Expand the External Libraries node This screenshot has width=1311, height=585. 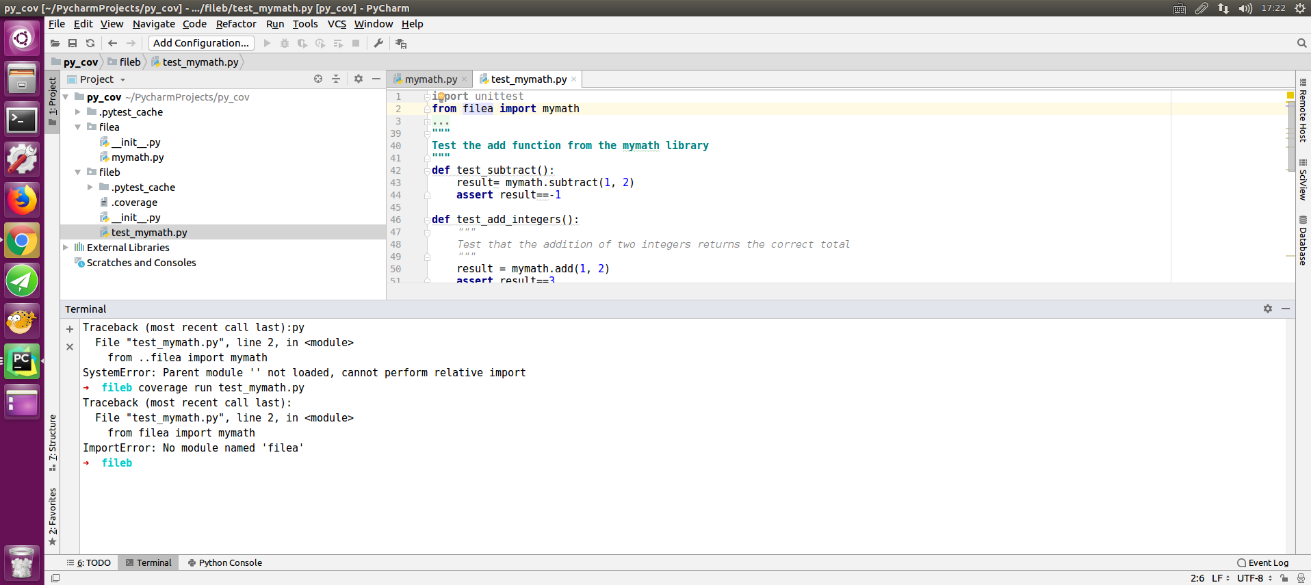[x=66, y=248]
